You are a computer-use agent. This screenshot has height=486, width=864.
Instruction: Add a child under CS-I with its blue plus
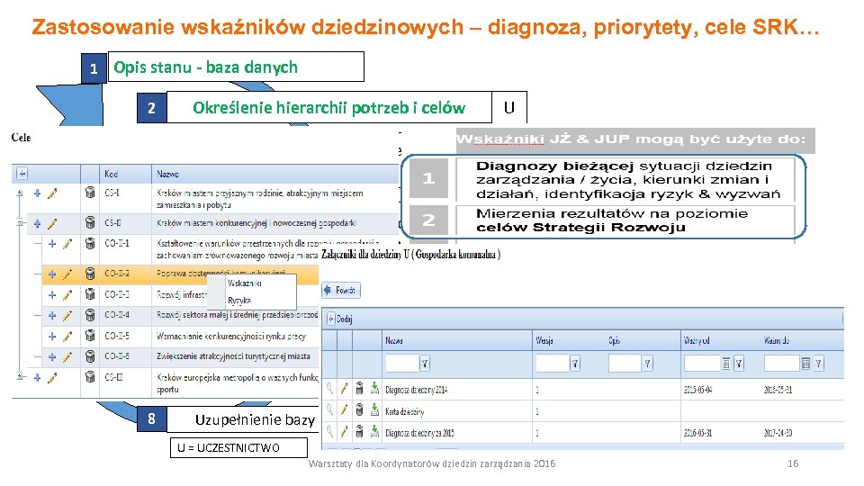tap(37, 193)
